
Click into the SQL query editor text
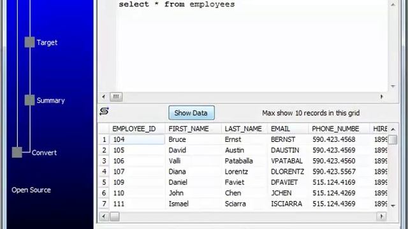pos(177,4)
